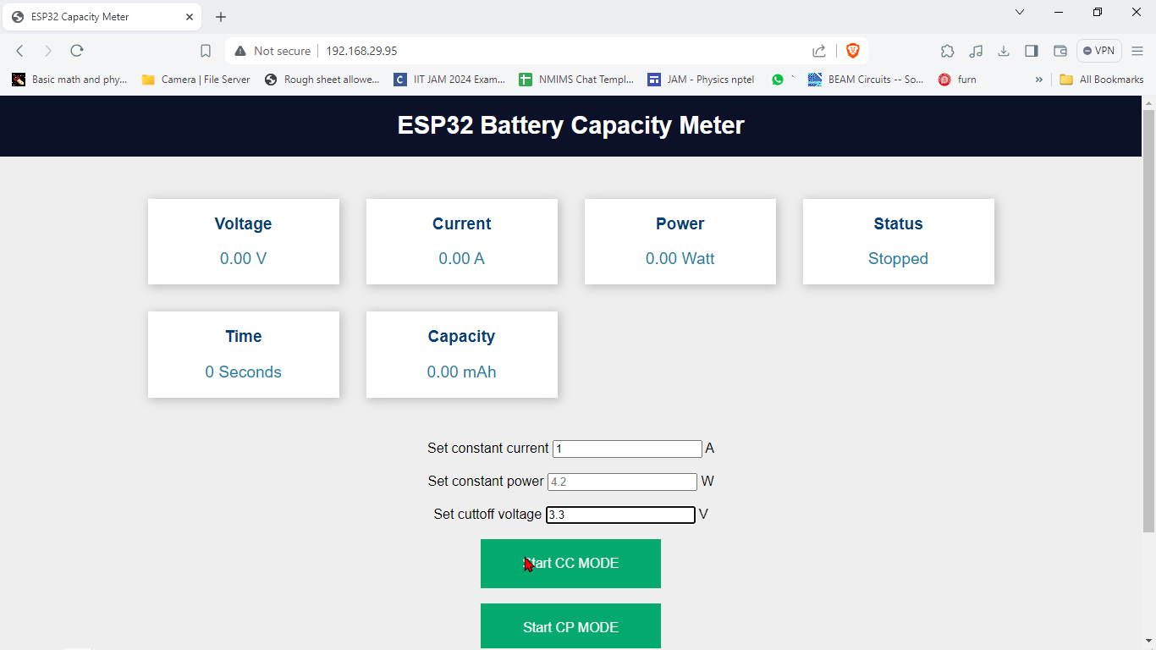Click the share page icon in address bar

click(x=819, y=51)
